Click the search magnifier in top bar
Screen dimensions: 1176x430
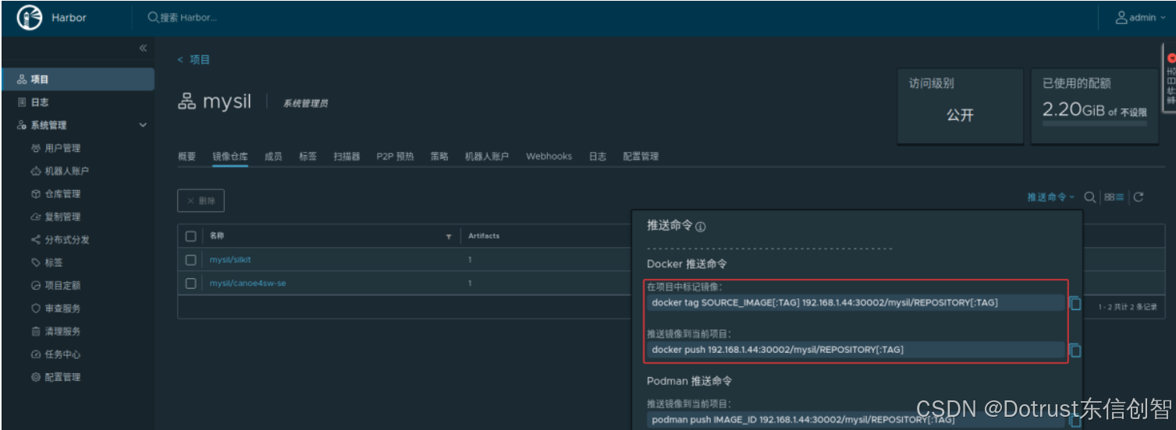coord(153,17)
